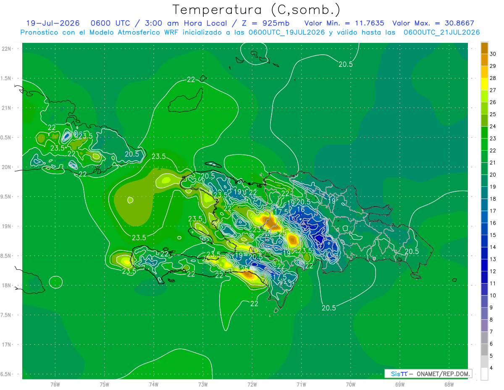504x390 pixels.
Task: Pick the yellow legend swatch between 27 and 28
Action: coord(484,84)
